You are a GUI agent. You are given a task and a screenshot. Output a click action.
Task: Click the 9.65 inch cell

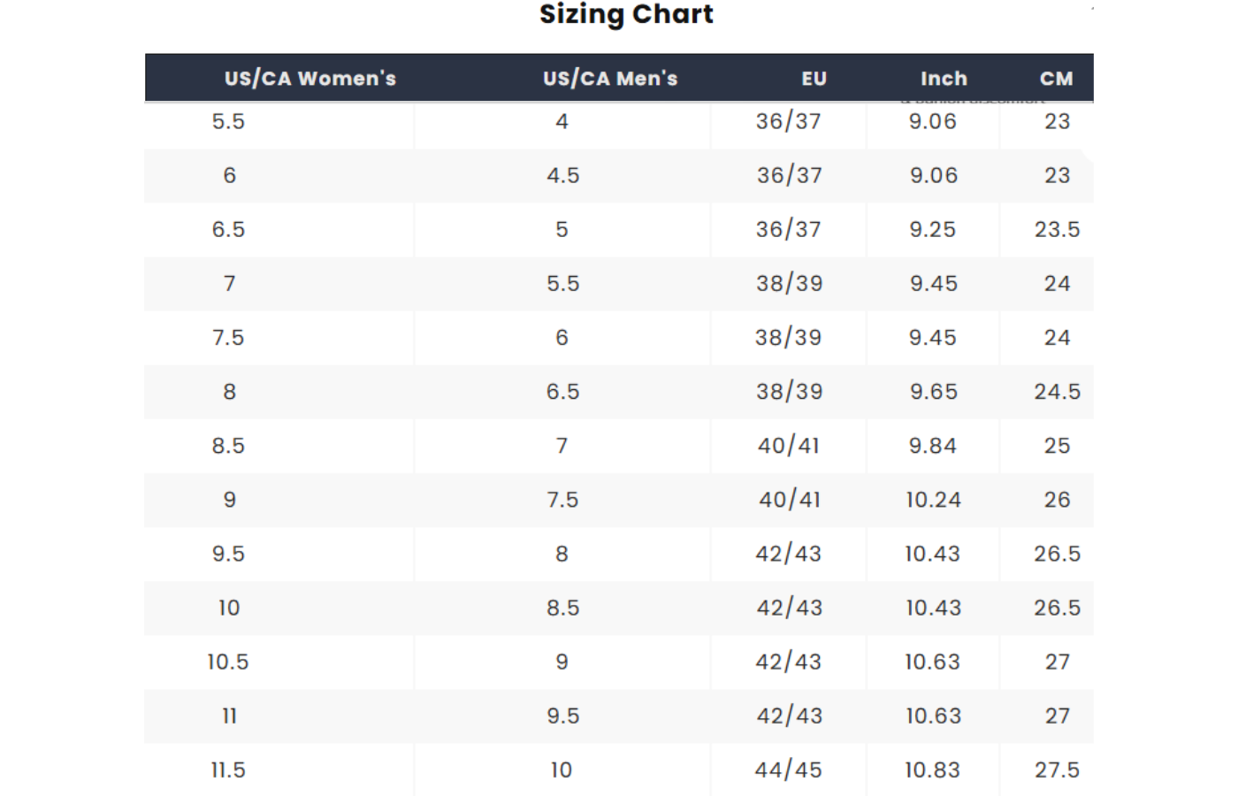pyautogui.click(x=933, y=392)
